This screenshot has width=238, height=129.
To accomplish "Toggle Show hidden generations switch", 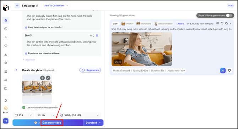I will pyautogui.click(x=229, y=16).
